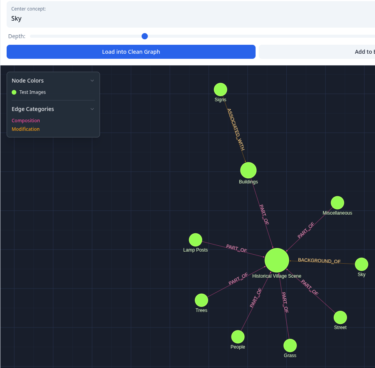
Task: Collapse the Edge Categories section
Action: (92, 109)
